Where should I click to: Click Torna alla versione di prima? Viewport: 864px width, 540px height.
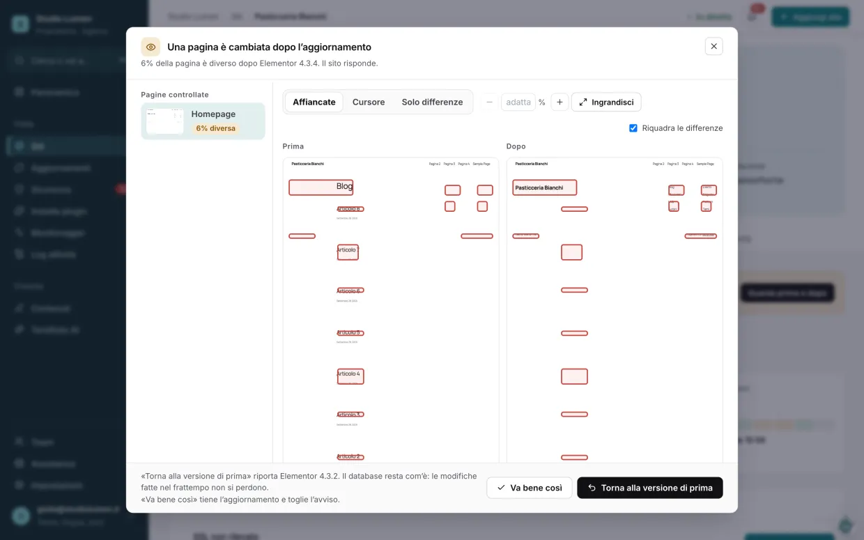[650, 488]
